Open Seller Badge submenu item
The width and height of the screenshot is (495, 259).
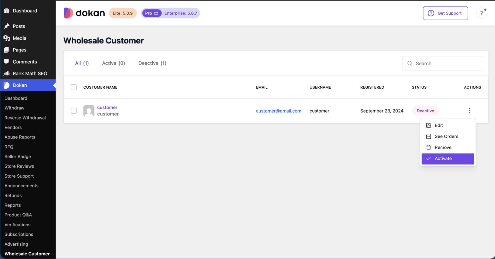[x=18, y=156]
